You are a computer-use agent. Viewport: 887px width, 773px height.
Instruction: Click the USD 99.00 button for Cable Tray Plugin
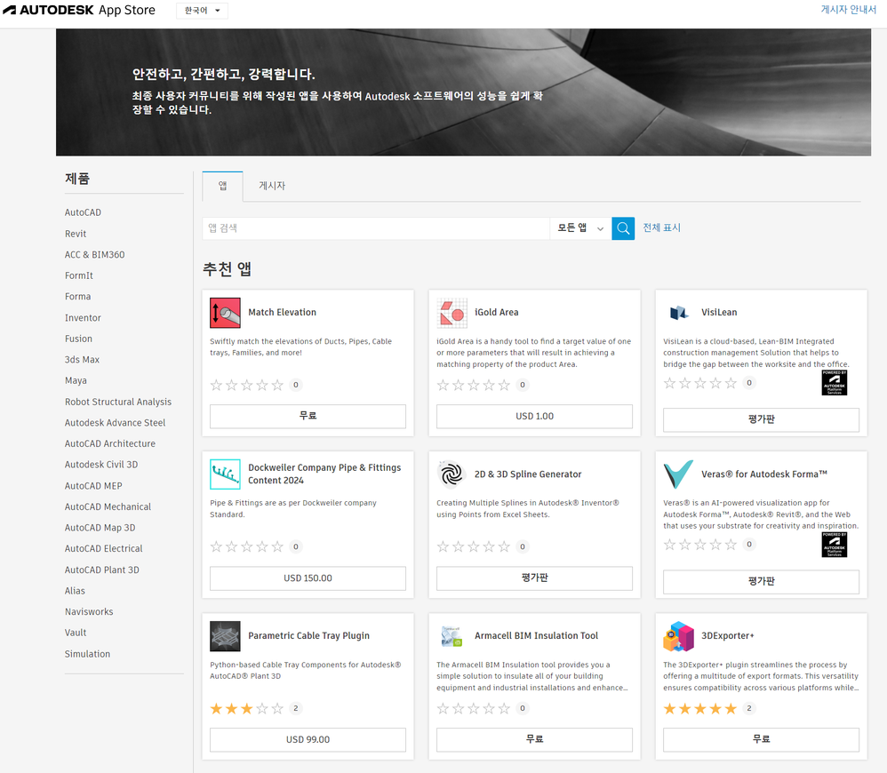coord(308,739)
